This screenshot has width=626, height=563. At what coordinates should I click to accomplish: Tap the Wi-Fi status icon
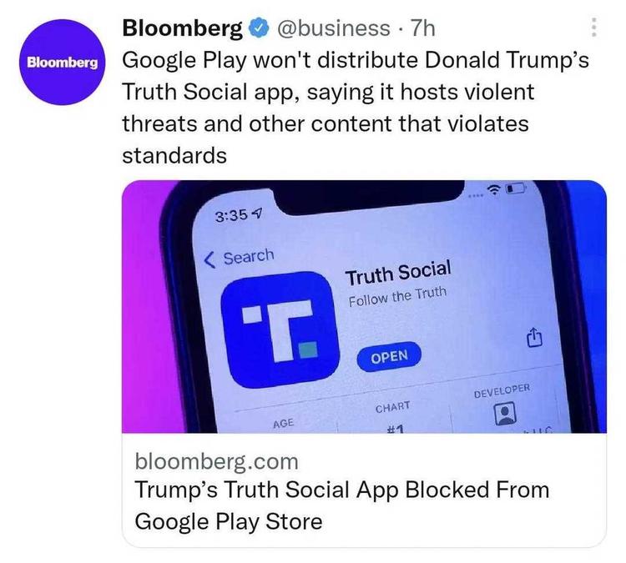tap(495, 190)
